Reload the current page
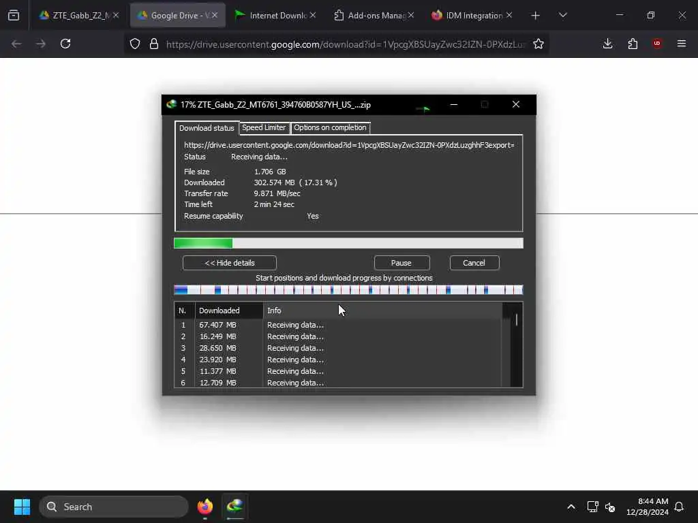This screenshot has width=698, height=523. (x=65, y=44)
